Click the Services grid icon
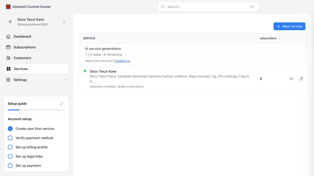This screenshot has height=176, width=314. (9, 69)
